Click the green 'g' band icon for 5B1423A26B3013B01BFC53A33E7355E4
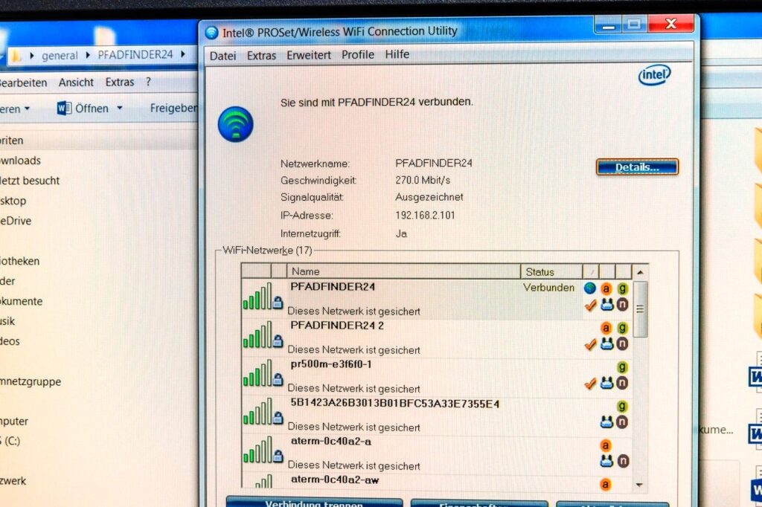762x507 pixels. [622, 406]
